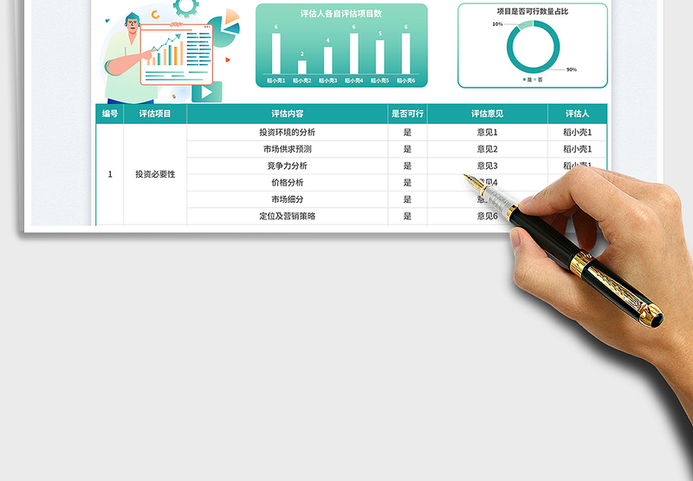693x481 pixels.
Task: Click the 市场供求预测 cell
Action: [x=288, y=149]
